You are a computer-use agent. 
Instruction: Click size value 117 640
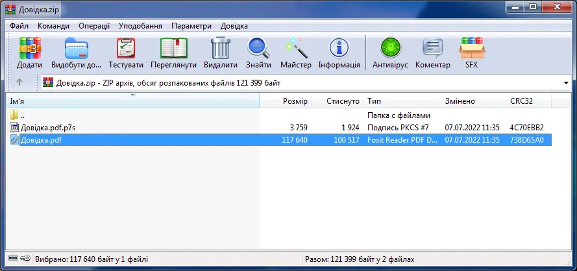[x=295, y=140]
